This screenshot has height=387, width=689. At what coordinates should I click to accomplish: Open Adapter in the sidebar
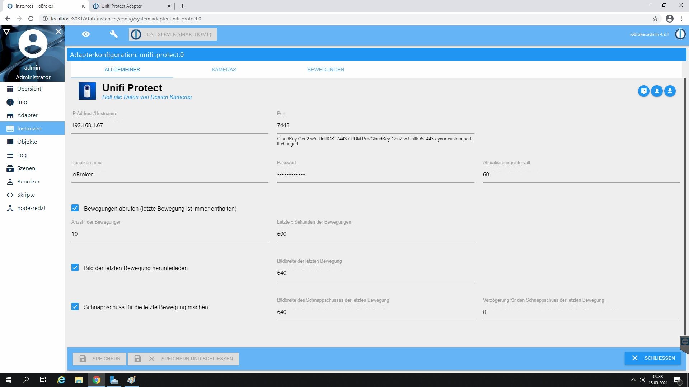pos(32,115)
